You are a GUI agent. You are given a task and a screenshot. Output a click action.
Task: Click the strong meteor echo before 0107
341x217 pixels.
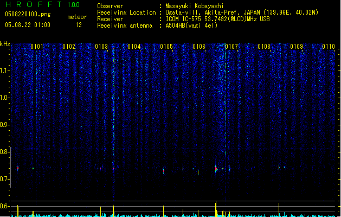pyautogui.click(x=216, y=169)
